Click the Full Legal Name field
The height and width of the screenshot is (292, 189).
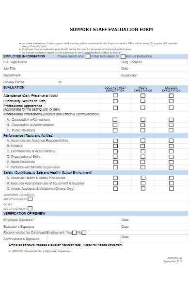click(x=61, y=62)
